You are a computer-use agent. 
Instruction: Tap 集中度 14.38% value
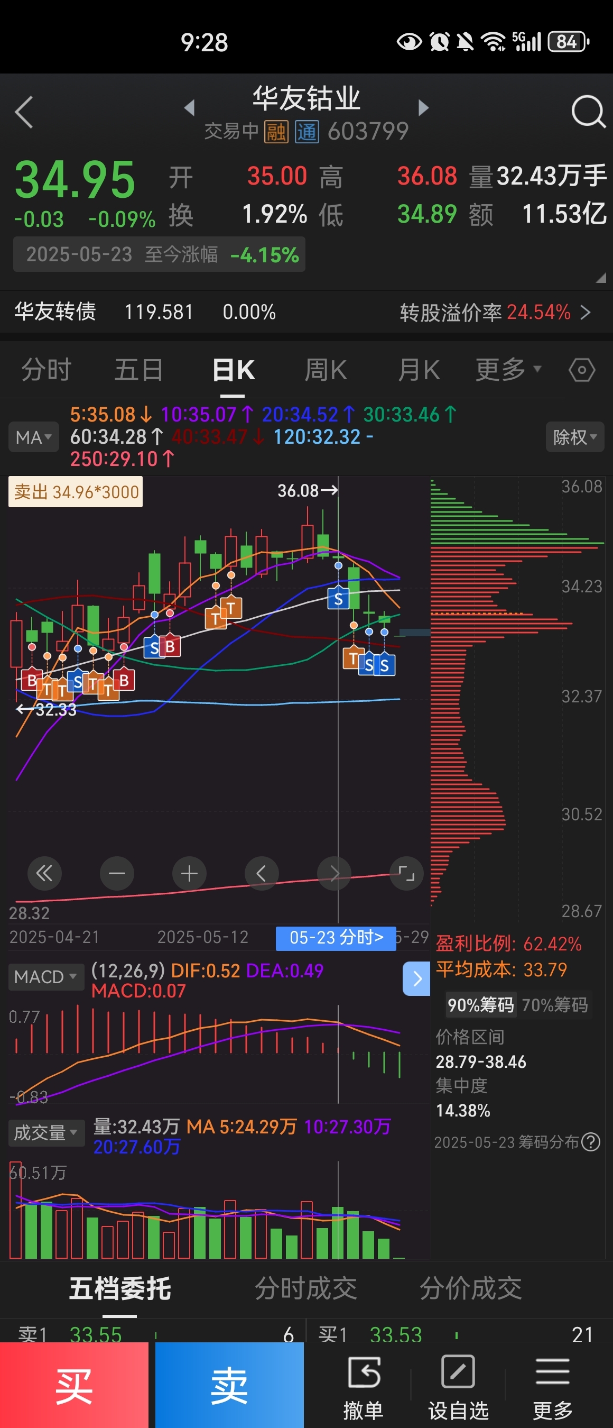(463, 1110)
